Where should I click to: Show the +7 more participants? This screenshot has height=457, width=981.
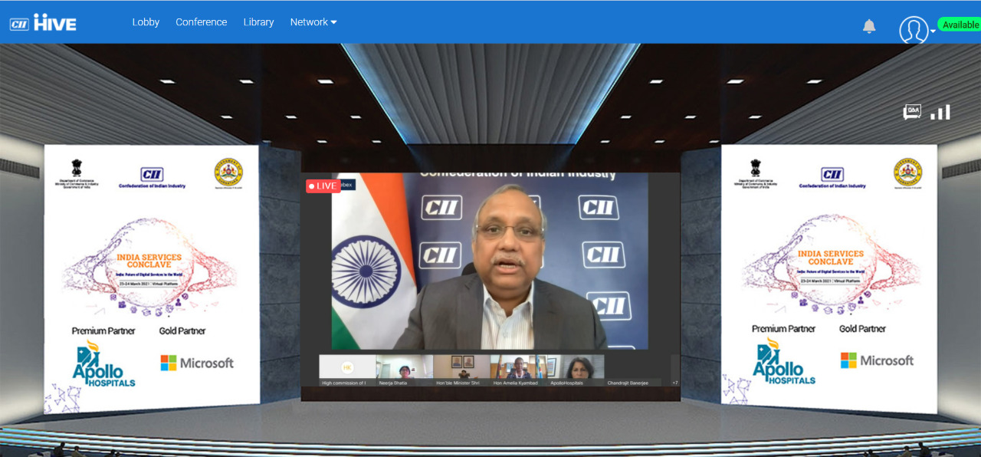pos(674,383)
